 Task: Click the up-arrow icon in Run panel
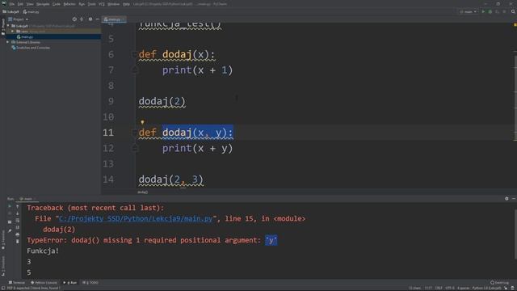[x=18, y=207]
